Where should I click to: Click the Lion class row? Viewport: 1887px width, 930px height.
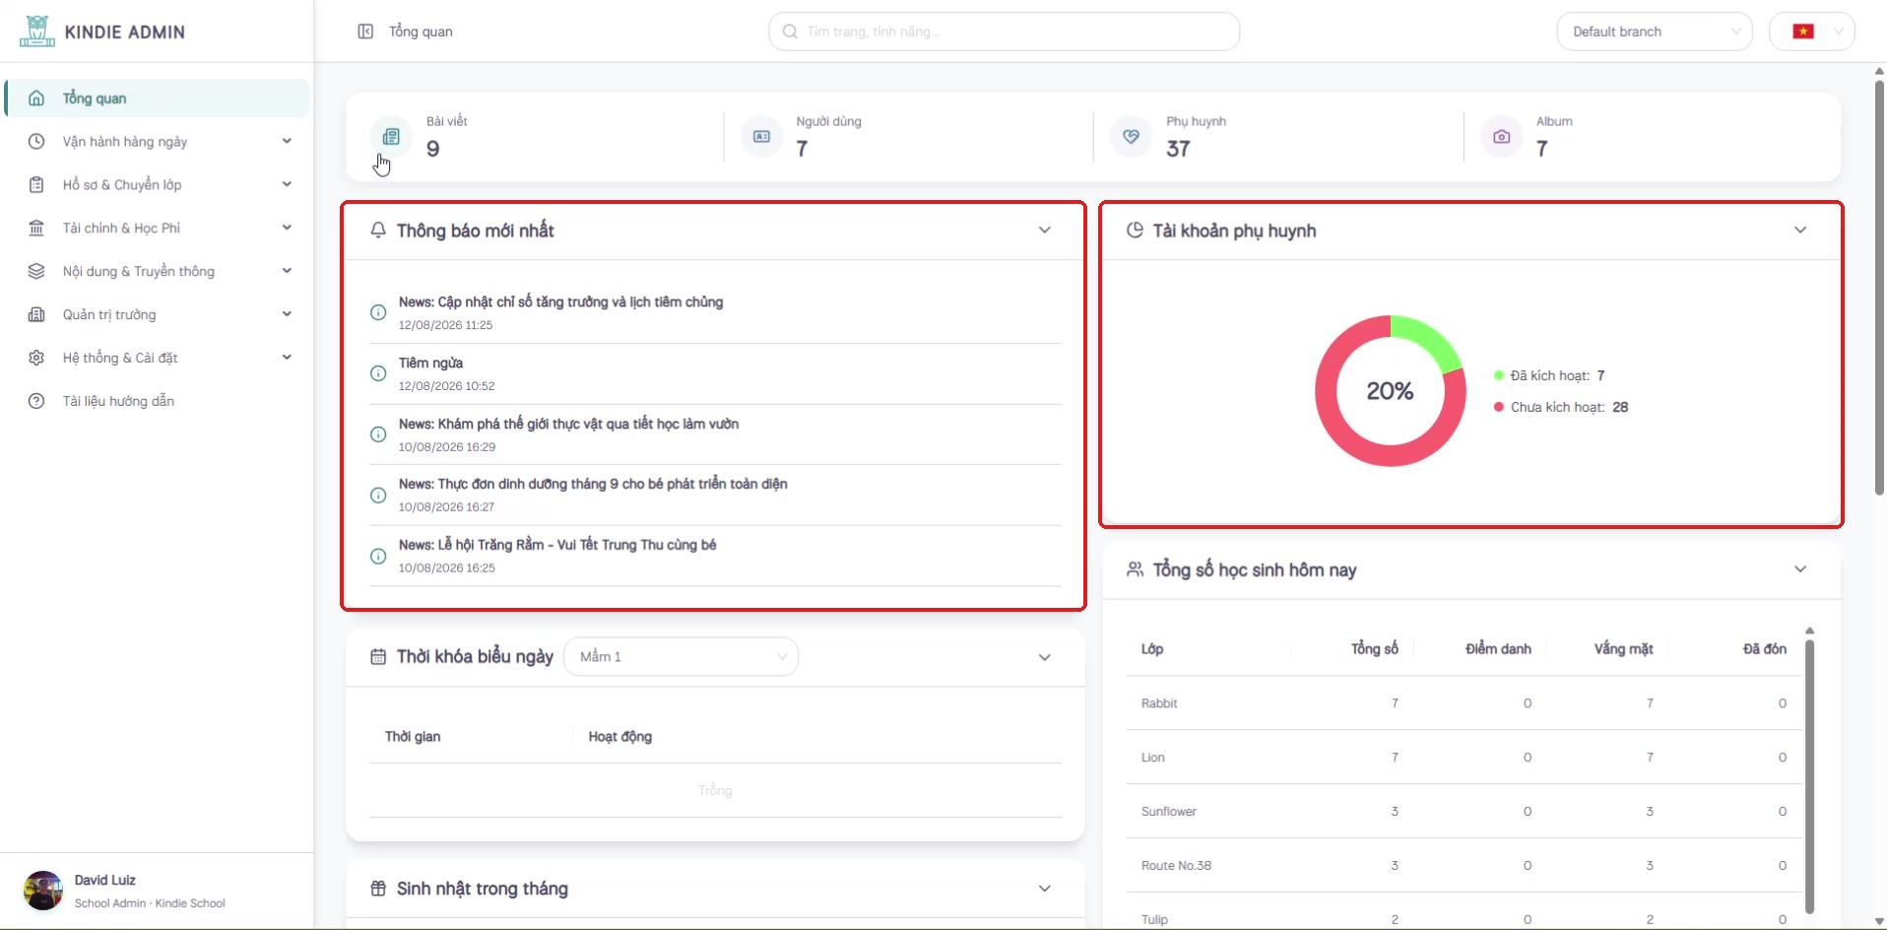(x=1464, y=758)
